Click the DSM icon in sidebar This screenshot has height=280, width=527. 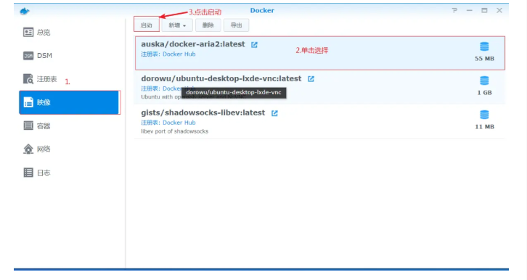click(28, 56)
